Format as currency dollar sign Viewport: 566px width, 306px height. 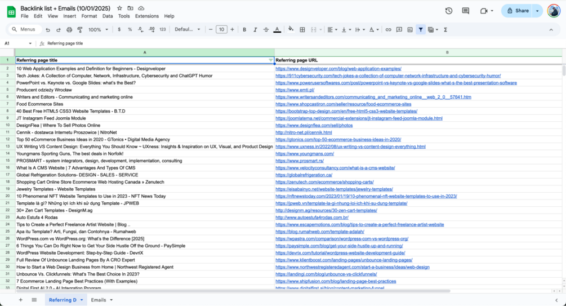[119, 30]
